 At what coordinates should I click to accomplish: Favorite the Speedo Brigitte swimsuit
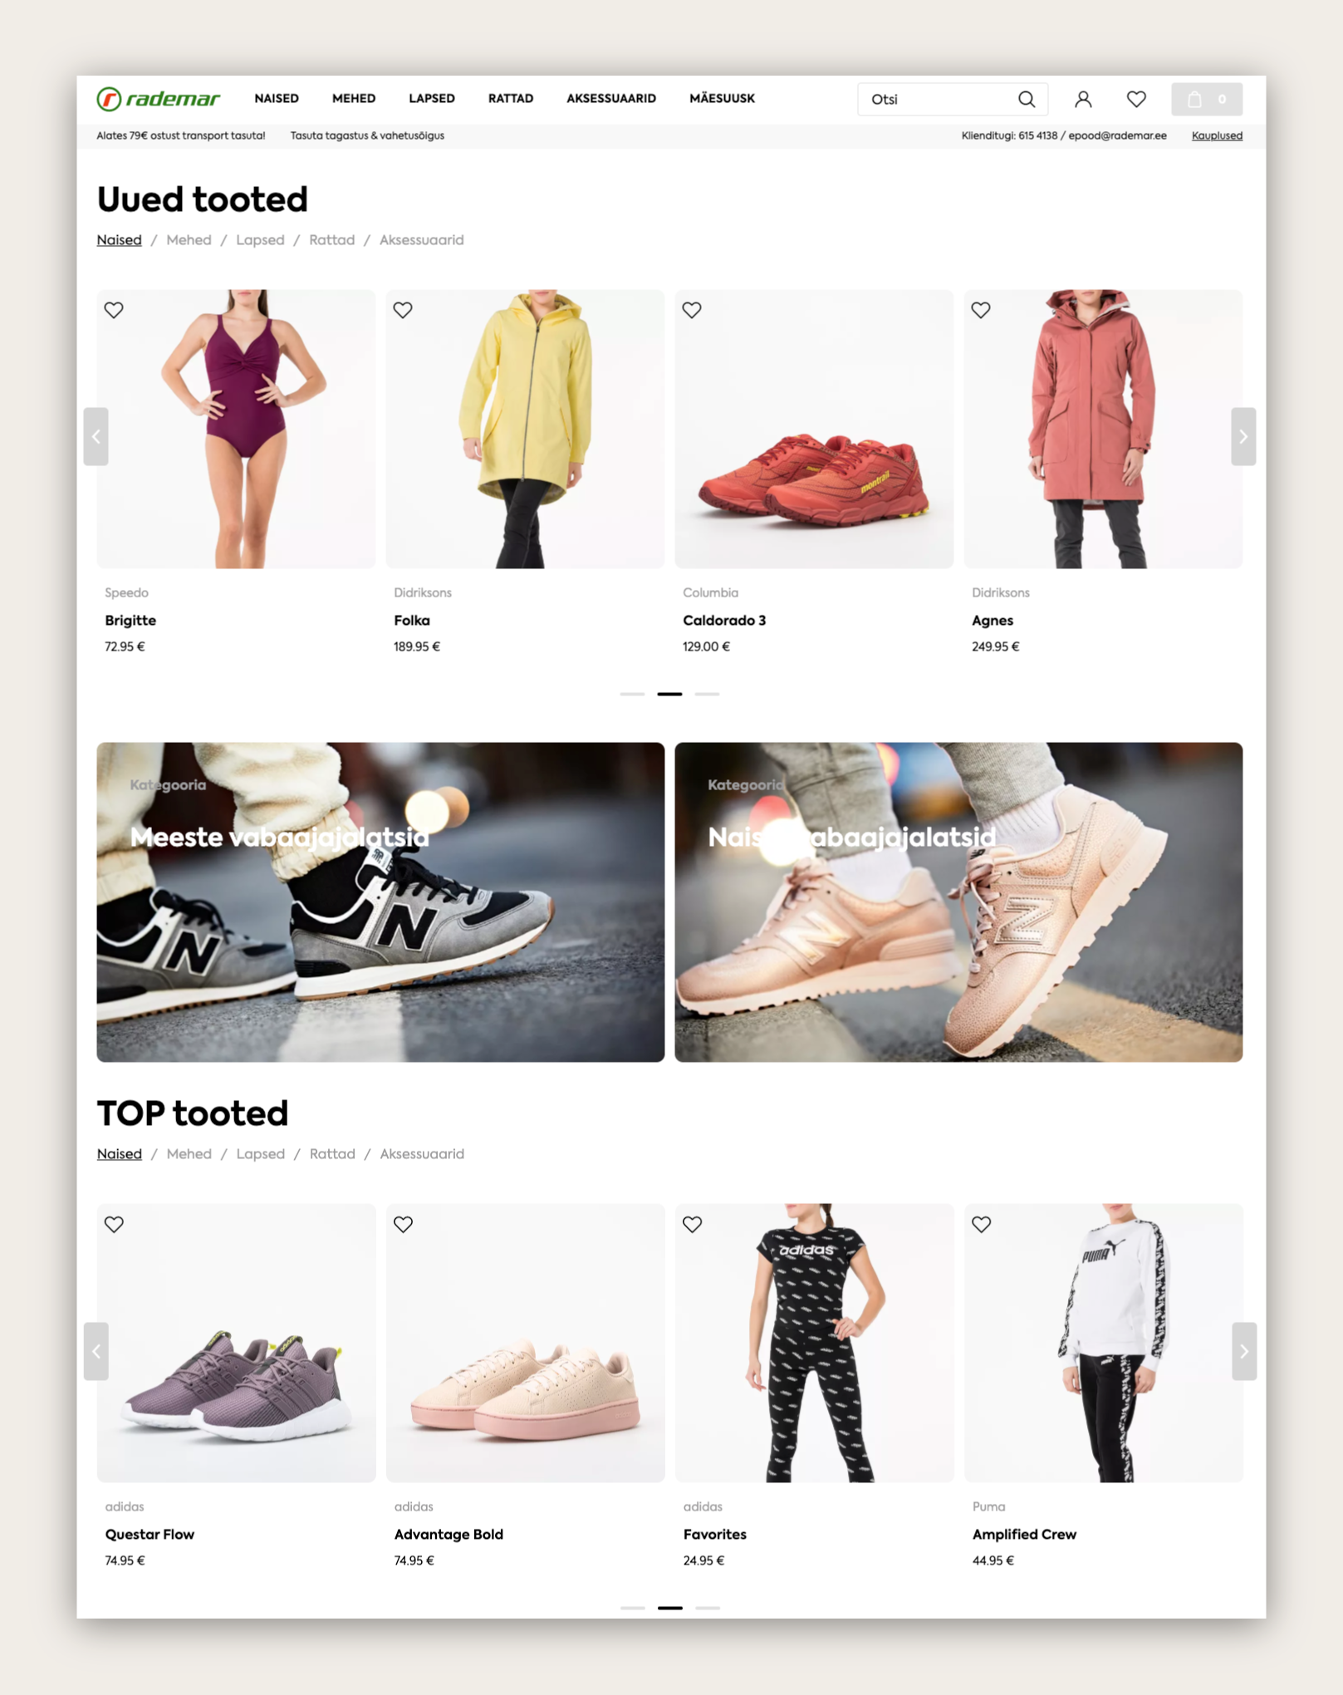pyautogui.click(x=114, y=310)
